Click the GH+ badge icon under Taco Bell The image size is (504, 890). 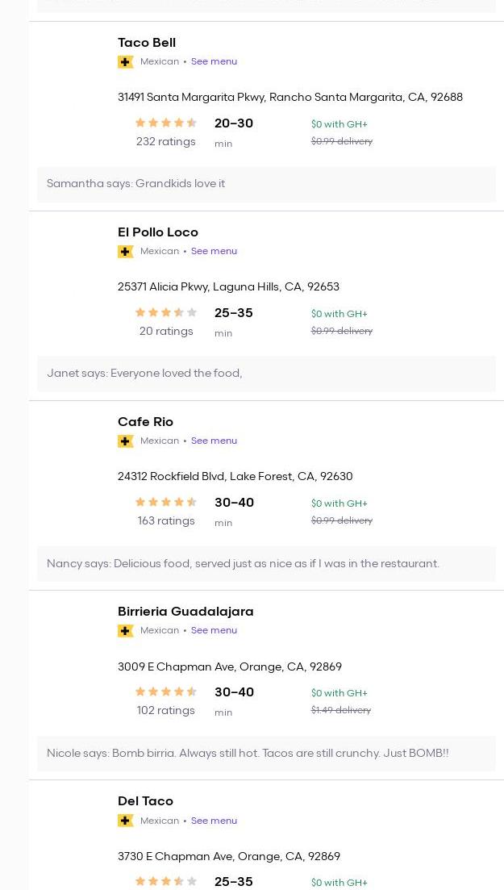(125, 62)
